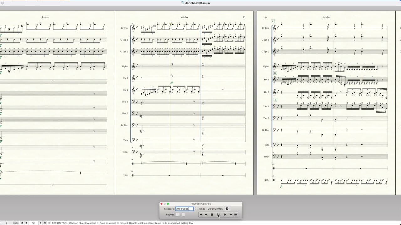This screenshot has width=401, height=225.
Task: Zoom the Playback Controls window with green button
Action: click(x=168, y=204)
